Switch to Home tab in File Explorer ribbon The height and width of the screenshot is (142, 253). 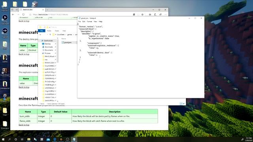(49, 31)
